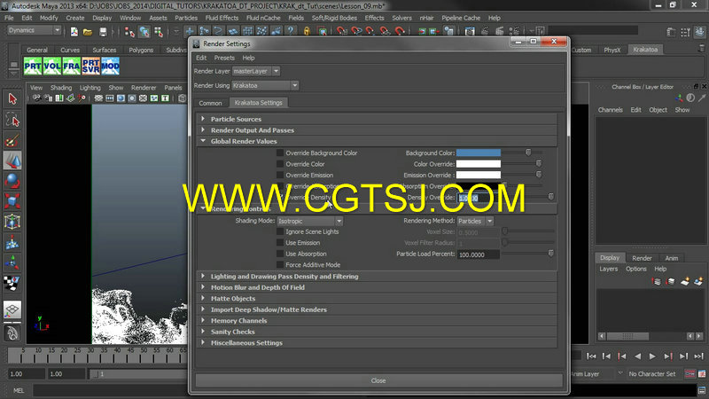Viewport: 709px width, 399px height.
Task: Select the Paint Selection tool
Action: coord(12,141)
